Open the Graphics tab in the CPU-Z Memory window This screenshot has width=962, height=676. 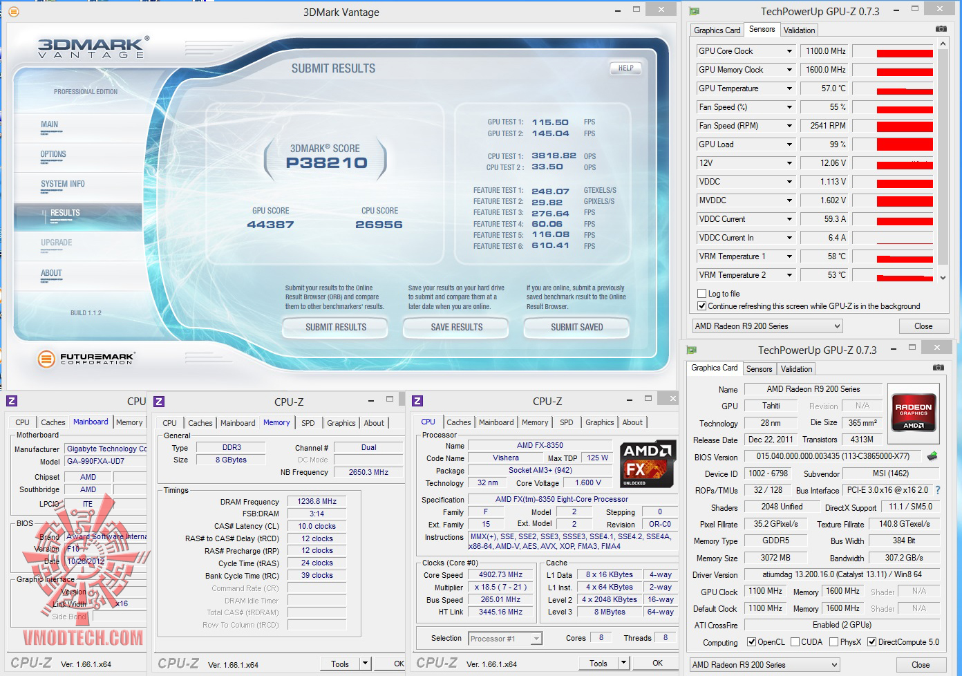click(341, 423)
